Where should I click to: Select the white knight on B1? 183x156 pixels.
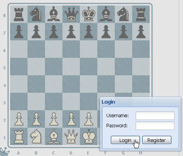click(36, 136)
